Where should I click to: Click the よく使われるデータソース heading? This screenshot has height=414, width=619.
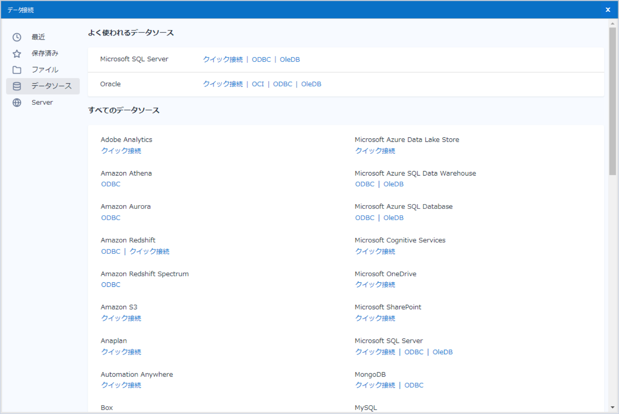[131, 33]
